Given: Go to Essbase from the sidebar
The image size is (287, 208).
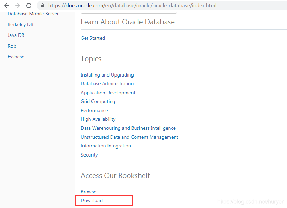Looking at the screenshot, I should pyautogui.click(x=16, y=57).
